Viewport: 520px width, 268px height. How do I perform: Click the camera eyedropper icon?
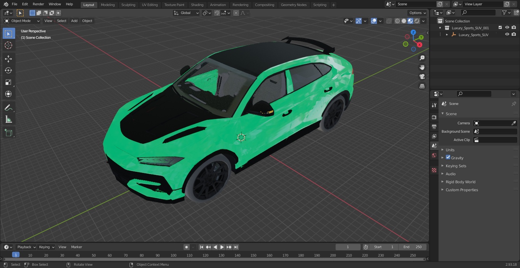(x=514, y=123)
